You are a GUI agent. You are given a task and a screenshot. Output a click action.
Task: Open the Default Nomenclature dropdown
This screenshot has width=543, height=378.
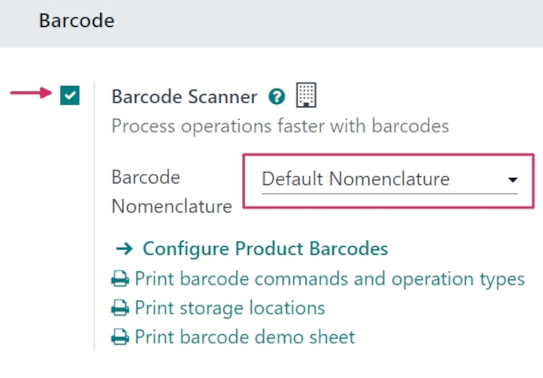[x=390, y=179]
